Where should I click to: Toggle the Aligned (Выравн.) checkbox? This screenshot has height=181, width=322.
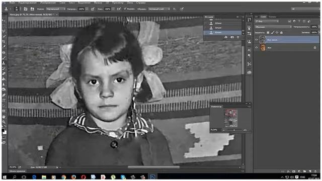(125, 9)
